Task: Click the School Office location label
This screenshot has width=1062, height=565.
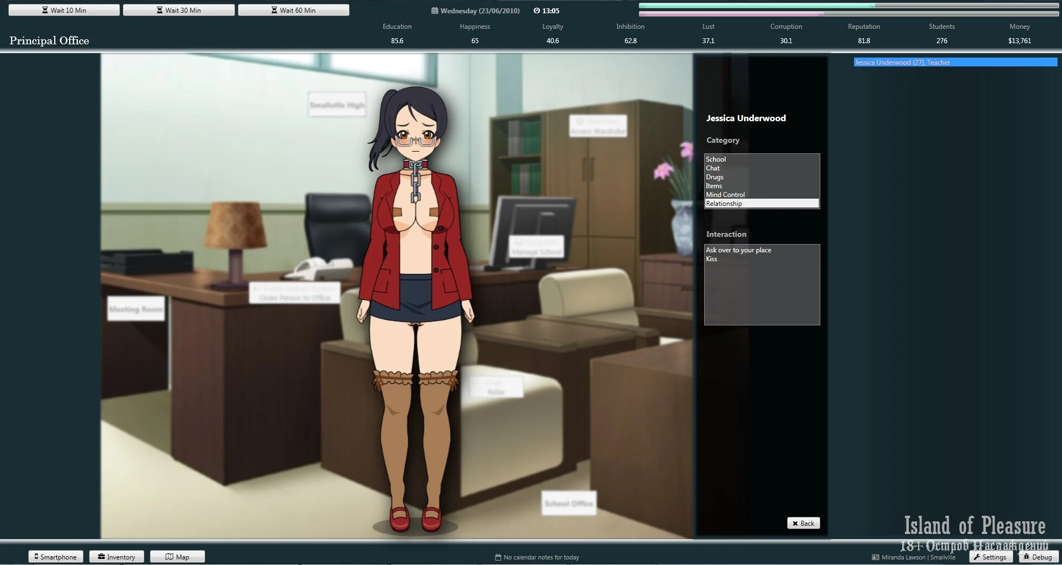Action: tap(569, 503)
